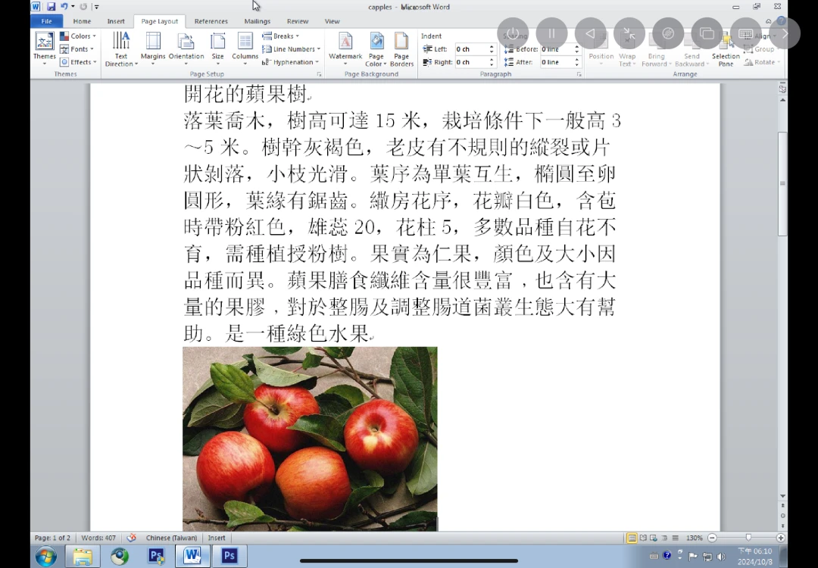Click Page: 1 of 2 status
The width and height of the screenshot is (818, 568).
[x=52, y=538]
